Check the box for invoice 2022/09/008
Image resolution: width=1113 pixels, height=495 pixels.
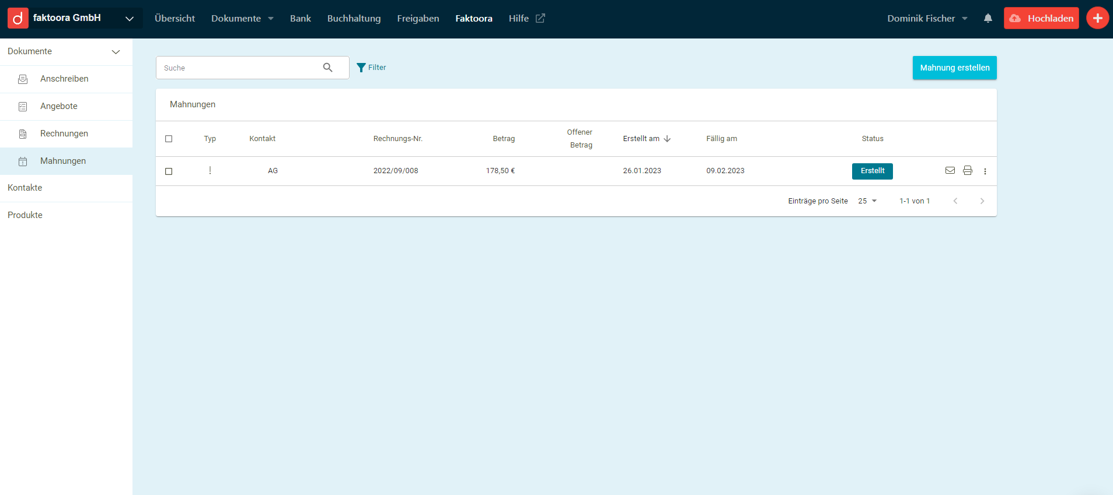(169, 171)
